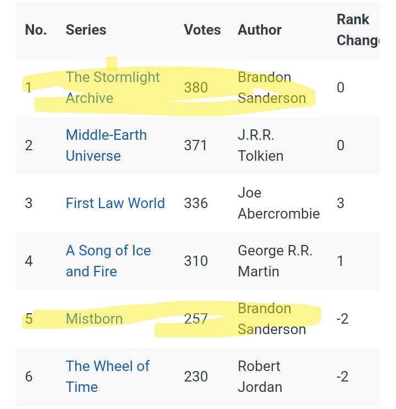Open The Wheel of Time link
396x409 pixels.
tap(107, 377)
